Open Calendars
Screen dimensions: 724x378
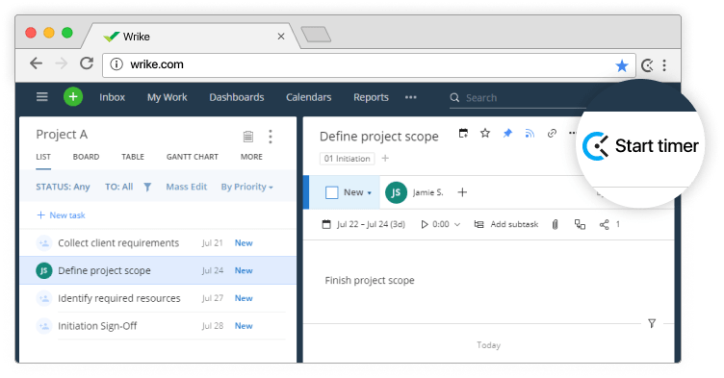(308, 97)
